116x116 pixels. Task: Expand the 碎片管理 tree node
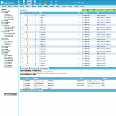[1, 24]
